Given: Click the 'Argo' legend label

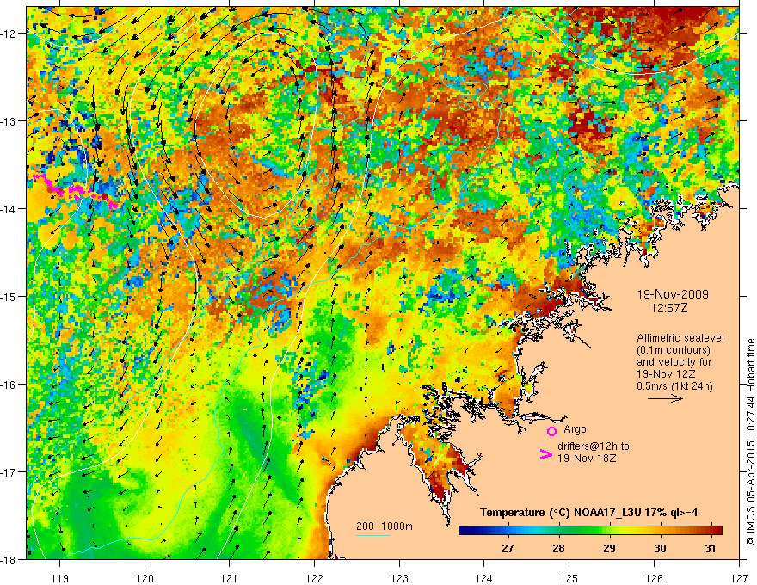Looking at the screenshot, I should pos(575,429).
